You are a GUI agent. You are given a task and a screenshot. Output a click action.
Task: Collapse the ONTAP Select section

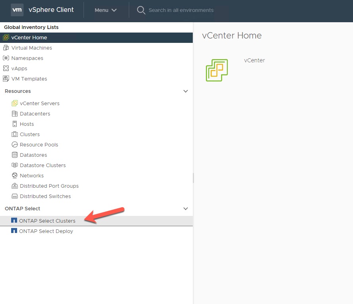pos(185,209)
